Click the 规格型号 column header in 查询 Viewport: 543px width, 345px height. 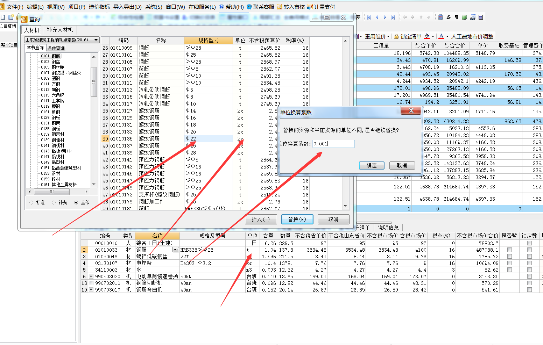pos(209,40)
